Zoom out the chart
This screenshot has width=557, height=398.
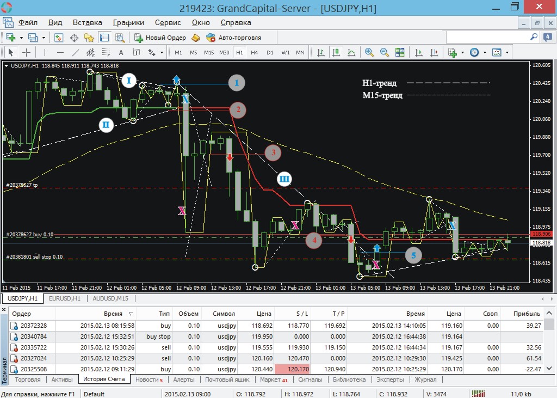pyautogui.click(x=385, y=53)
